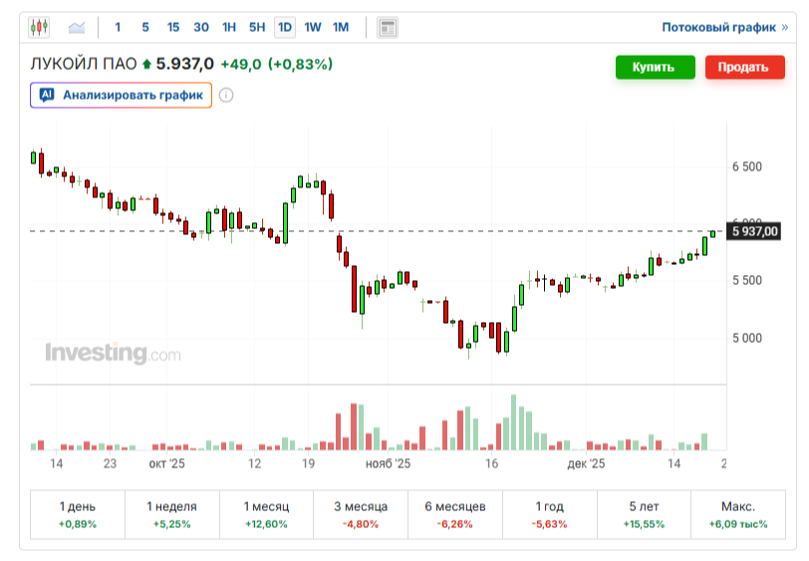Viewport: 809px width, 561px height.
Task: Click the green up arrow by ЛУКОЙЛ ПАО
Action: pyautogui.click(x=146, y=64)
